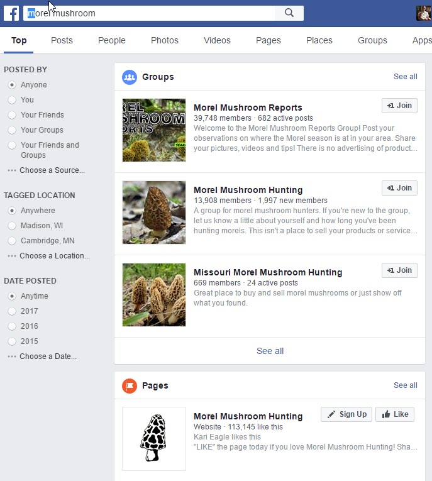Screen dimensions: 432x481
Task: Switch to the Videos tab
Action: [217, 40]
